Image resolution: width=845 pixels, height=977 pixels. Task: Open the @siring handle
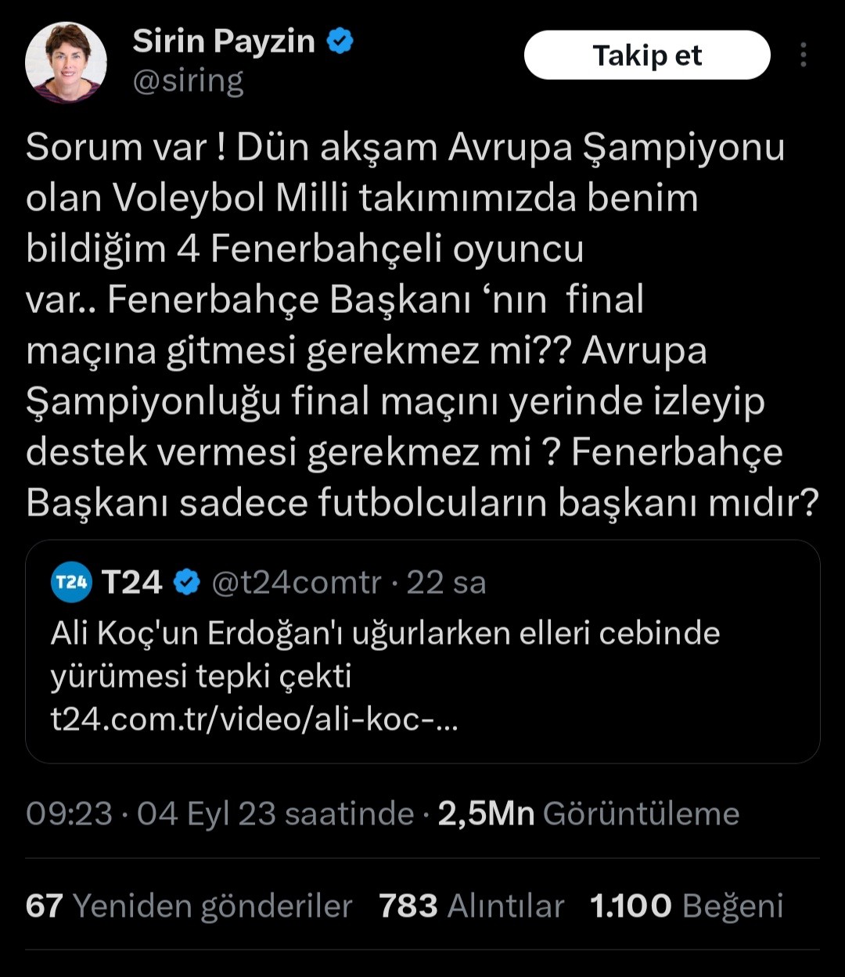click(188, 81)
